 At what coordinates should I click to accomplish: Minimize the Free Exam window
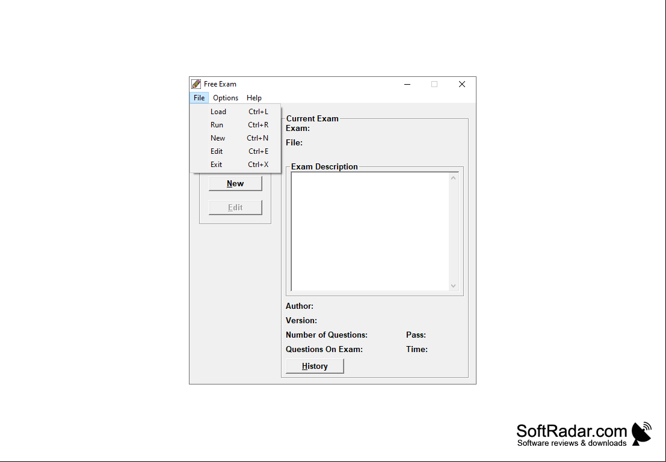click(407, 84)
